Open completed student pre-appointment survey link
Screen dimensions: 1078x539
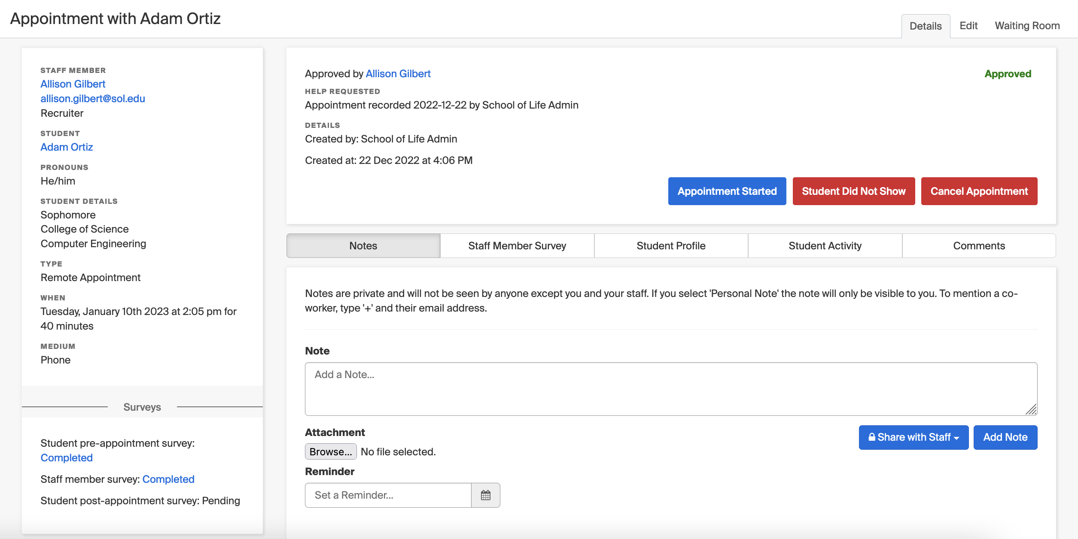pyautogui.click(x=67, y=457)
